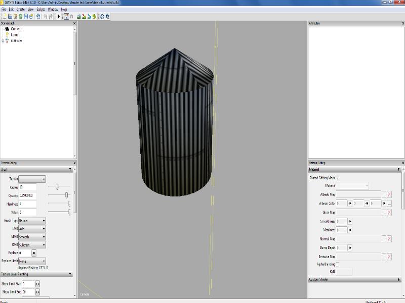The width and height of the screenshot is (405, 303).
Task: Expand the Custom Shader section
Action: [399, 279]
